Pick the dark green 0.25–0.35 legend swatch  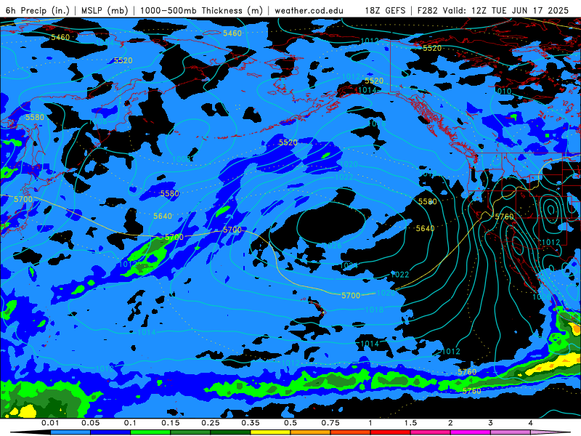coord(230,432)
